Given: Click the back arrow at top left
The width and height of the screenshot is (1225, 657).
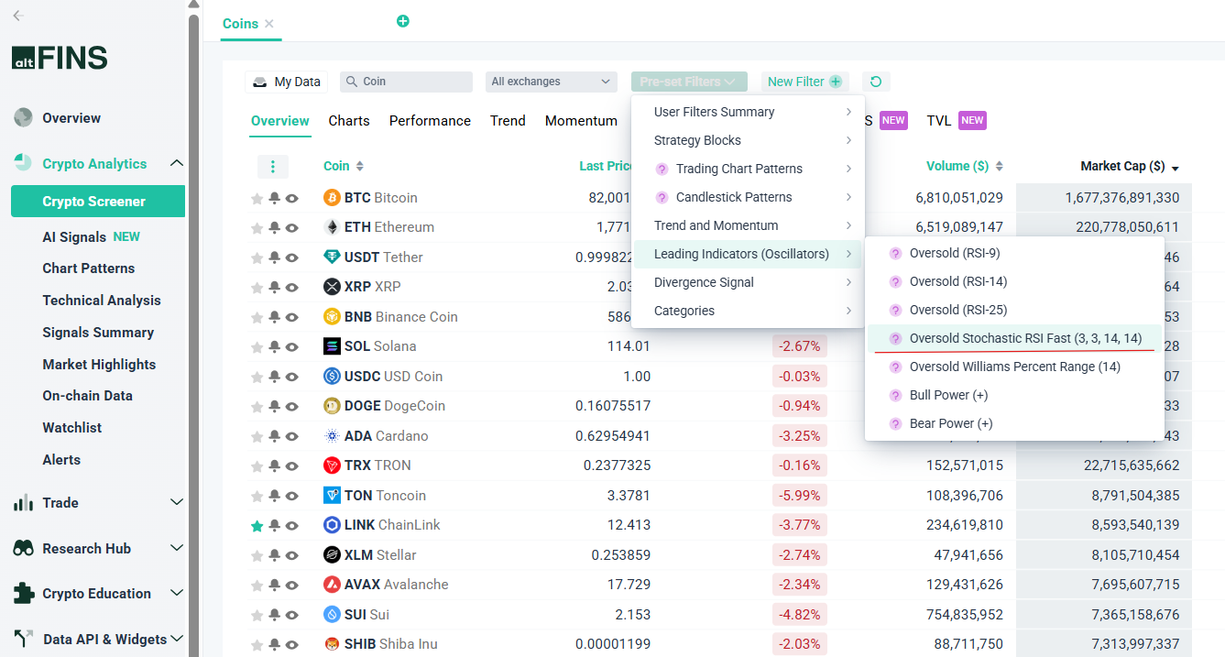Looking at the screenshot, I should (x=18, y=15).
